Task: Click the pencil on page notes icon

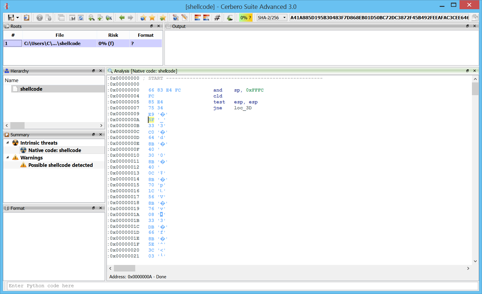Action: pos(185,17)
